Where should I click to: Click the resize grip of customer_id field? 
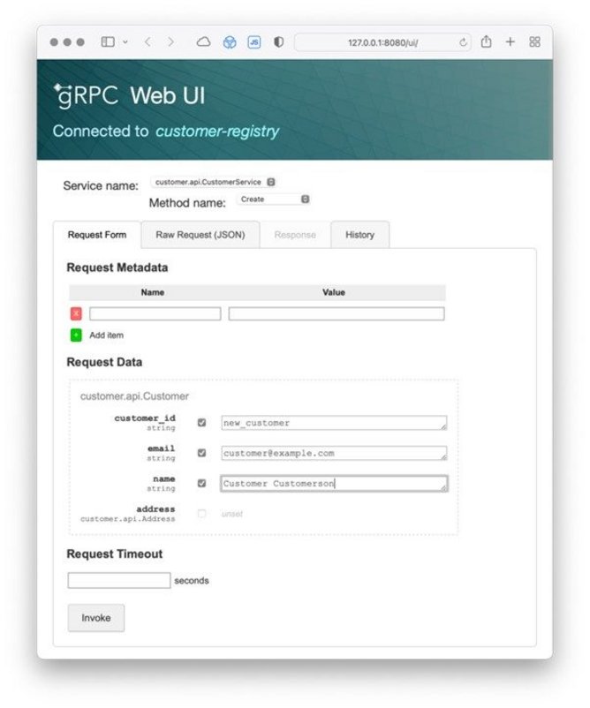click(x=443, y=426)
